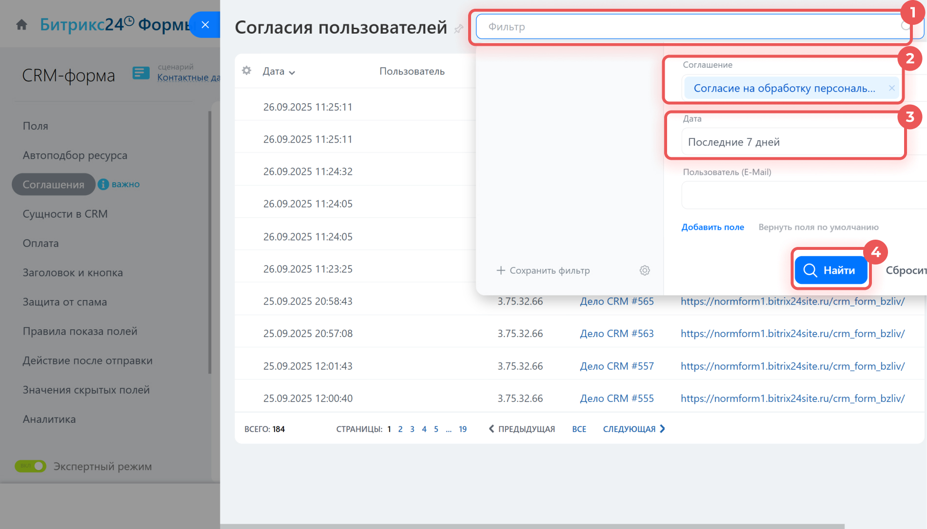Go to the next page, СЛЕДУЮЩАЯ
927x529 pixels.
633,429
